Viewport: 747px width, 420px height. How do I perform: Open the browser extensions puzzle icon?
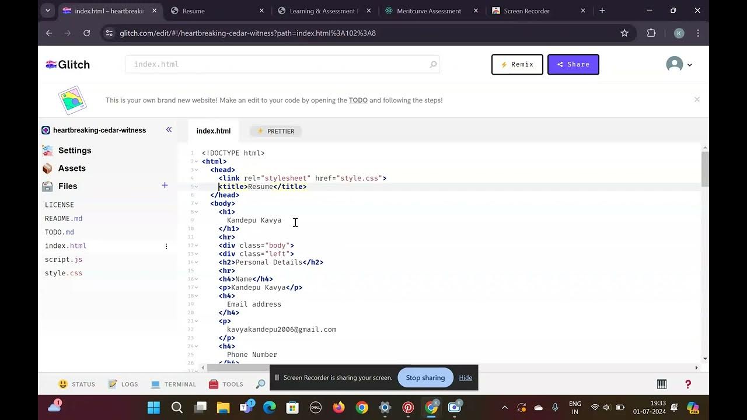pos(651,33)
